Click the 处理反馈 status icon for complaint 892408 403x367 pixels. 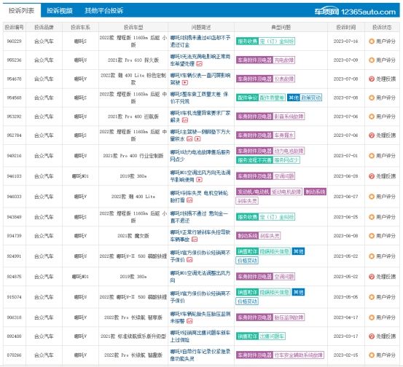click(x=372, y=336)
